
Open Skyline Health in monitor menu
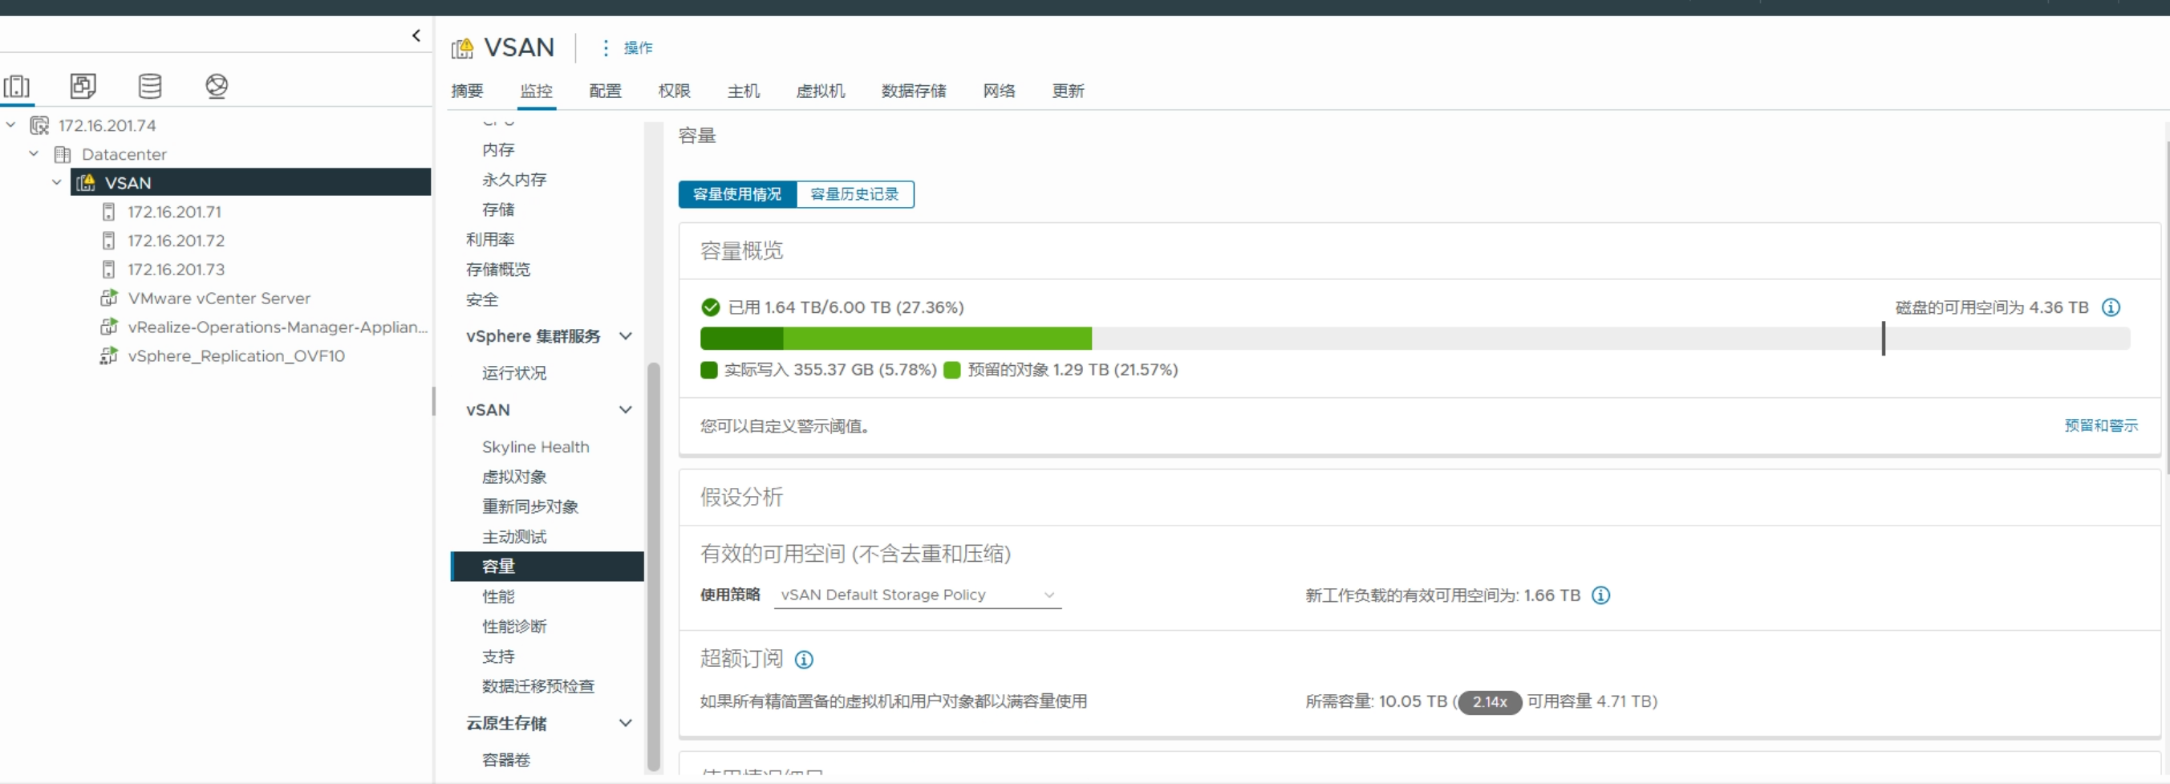[x=535, y=447]
